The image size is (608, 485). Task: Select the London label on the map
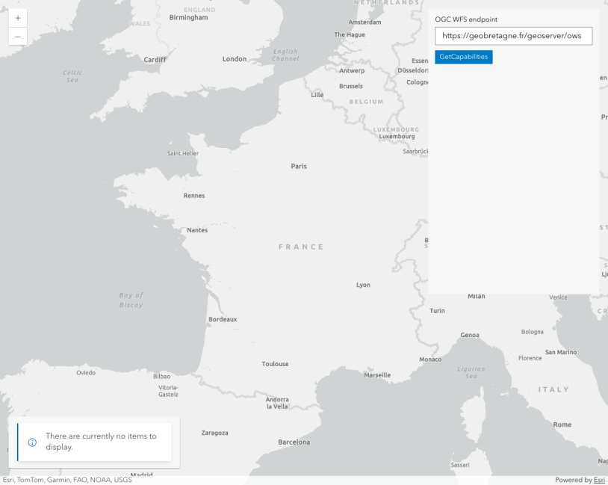[235, 59]
